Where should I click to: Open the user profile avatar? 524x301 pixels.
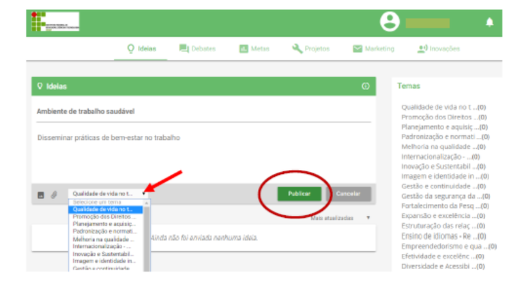[x=390, y=22]
